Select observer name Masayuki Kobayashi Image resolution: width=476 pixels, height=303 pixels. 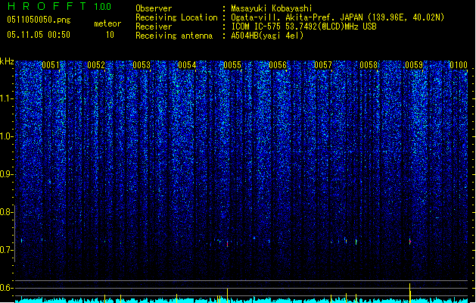272,8
